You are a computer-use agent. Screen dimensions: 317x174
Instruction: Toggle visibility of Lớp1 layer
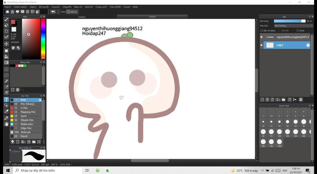point(262,45)
